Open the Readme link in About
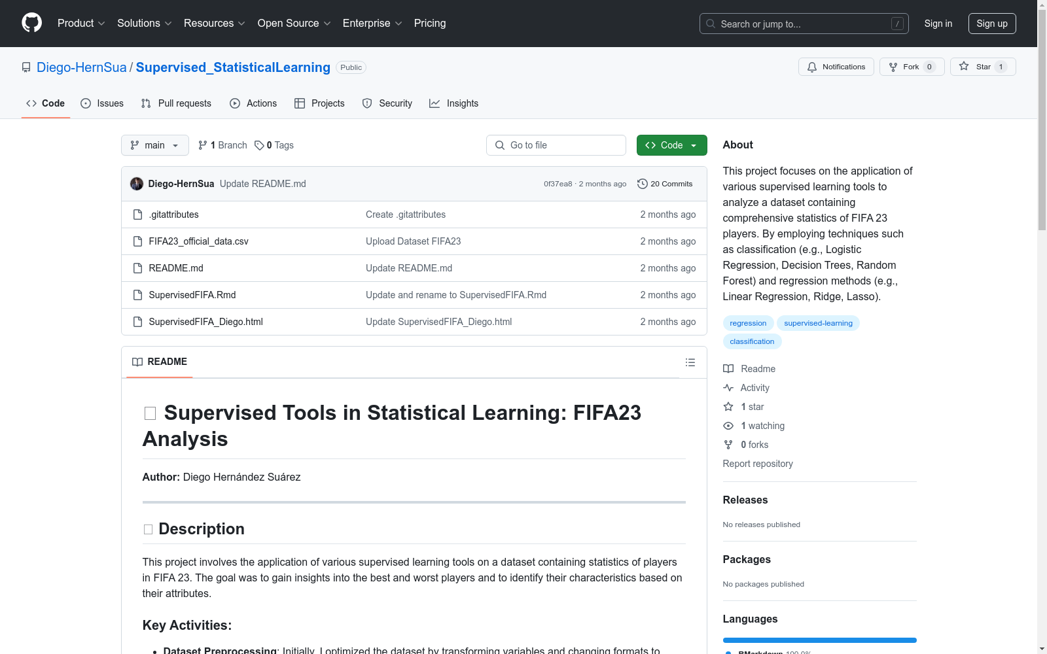 coord(749,369)
